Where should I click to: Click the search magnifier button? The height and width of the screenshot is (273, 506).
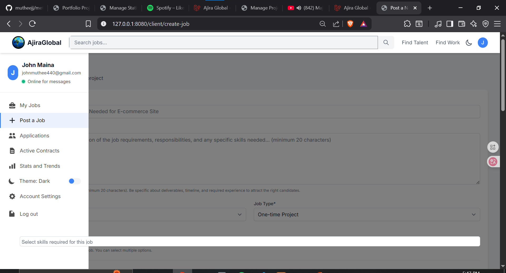(386, 42)
